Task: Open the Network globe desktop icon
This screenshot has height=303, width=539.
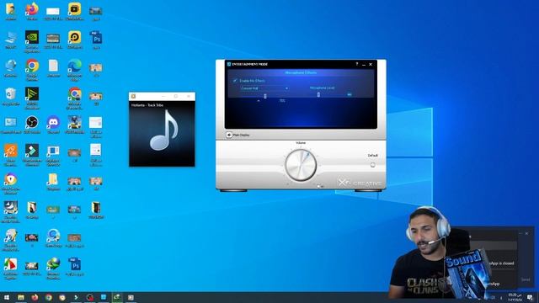Action: pyautogui.click(x=10, y=67)
